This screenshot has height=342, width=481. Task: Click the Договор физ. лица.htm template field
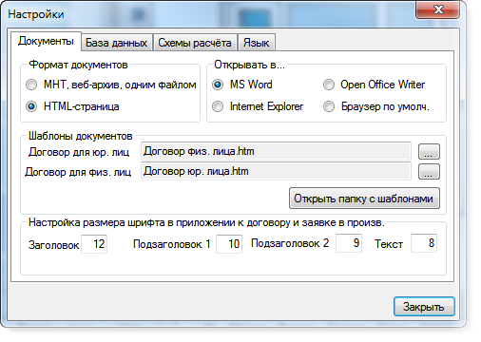[276, 151]
